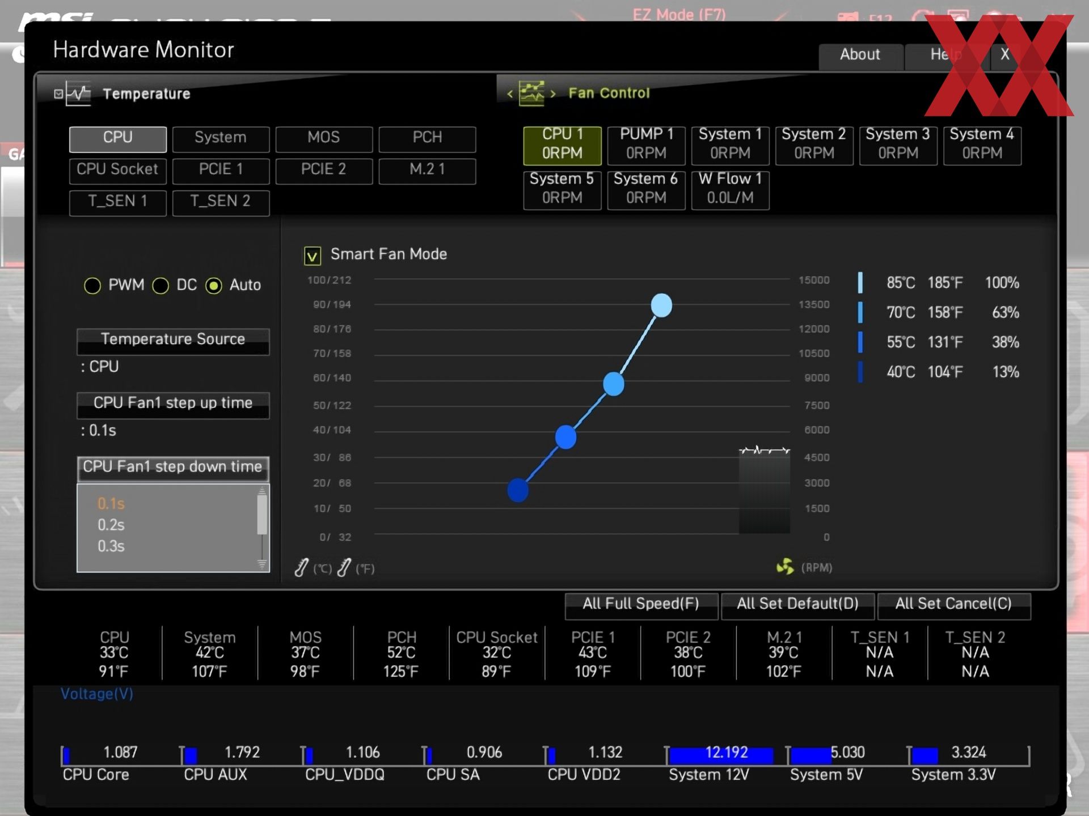Click the fan curve point at 70°C
The height and width of the screenshot is (816, 1089).
(x=613, y=384)
